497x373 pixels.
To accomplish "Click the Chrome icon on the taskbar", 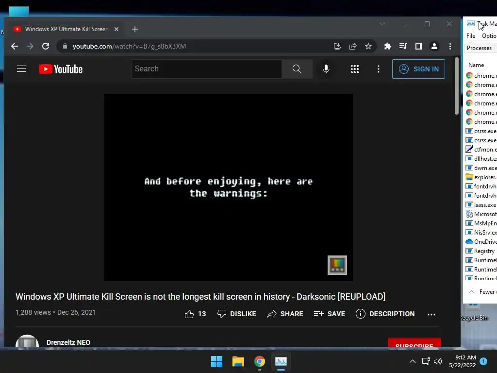I will (259, 361).
